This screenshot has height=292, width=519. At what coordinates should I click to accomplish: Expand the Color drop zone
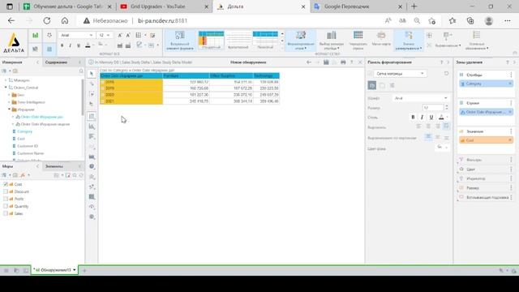coord(486,170)
